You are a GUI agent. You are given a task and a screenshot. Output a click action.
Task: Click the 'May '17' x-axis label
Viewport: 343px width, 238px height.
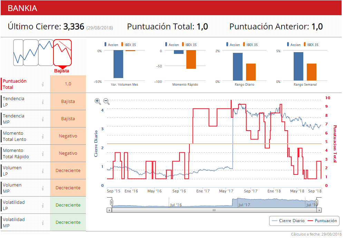click(226, 191)
